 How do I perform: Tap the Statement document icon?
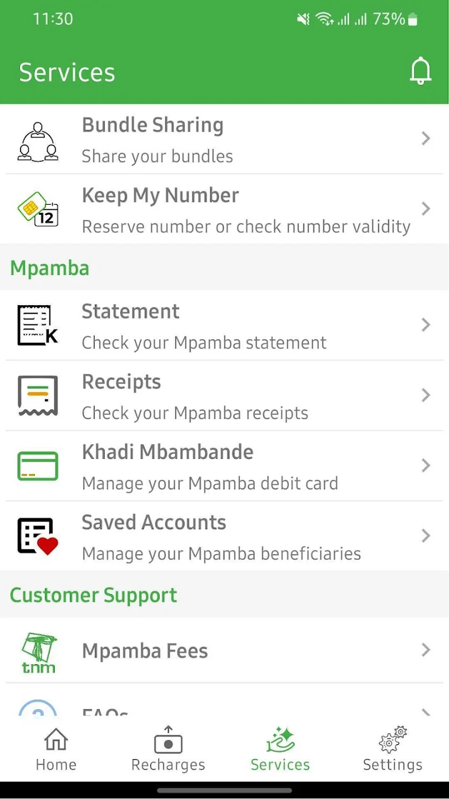coord(38,325)
